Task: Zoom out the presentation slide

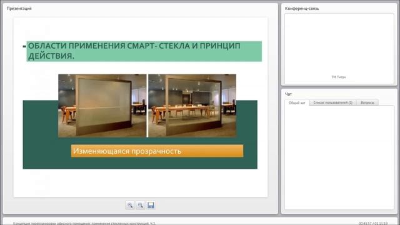Action: [x=140, y=205]
